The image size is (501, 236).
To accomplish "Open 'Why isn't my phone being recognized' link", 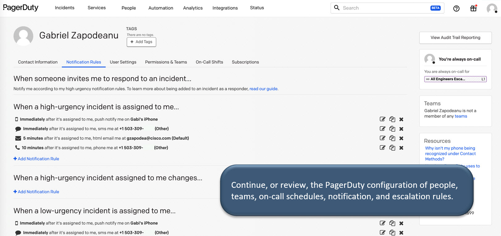I will [x=450, y=154].
